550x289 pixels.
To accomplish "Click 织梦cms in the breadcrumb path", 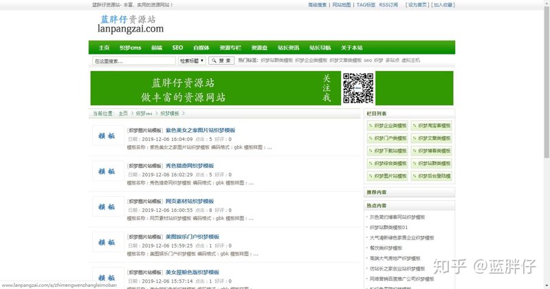I will [x=144, y=114].
